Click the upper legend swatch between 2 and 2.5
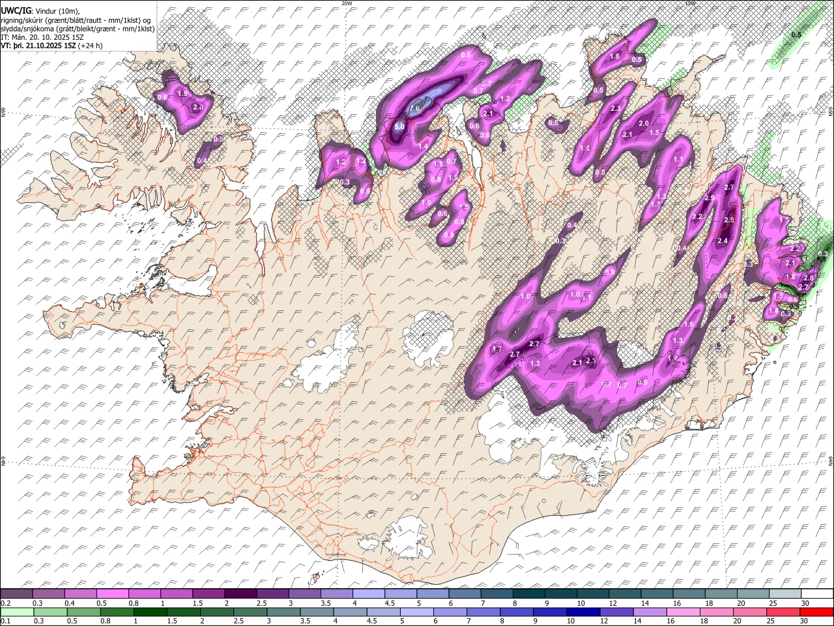The image size is (834, 626). (240, 594)
